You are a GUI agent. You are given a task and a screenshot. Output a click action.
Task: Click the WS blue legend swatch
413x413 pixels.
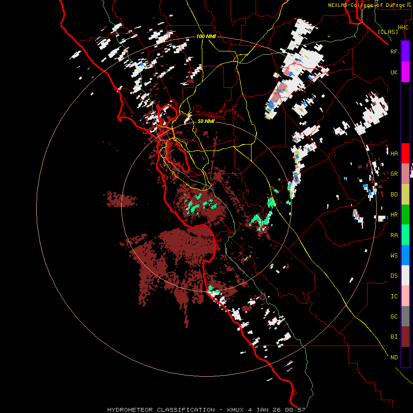405,255
